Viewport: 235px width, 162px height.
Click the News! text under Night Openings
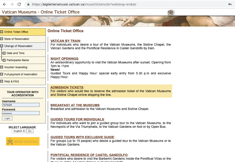(55, 70)
